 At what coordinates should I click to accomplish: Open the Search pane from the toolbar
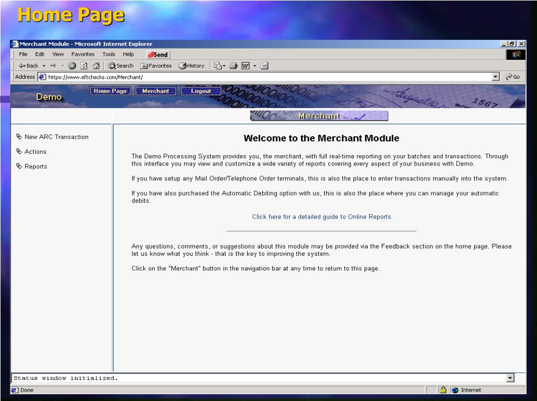click(x=121, y=66)
